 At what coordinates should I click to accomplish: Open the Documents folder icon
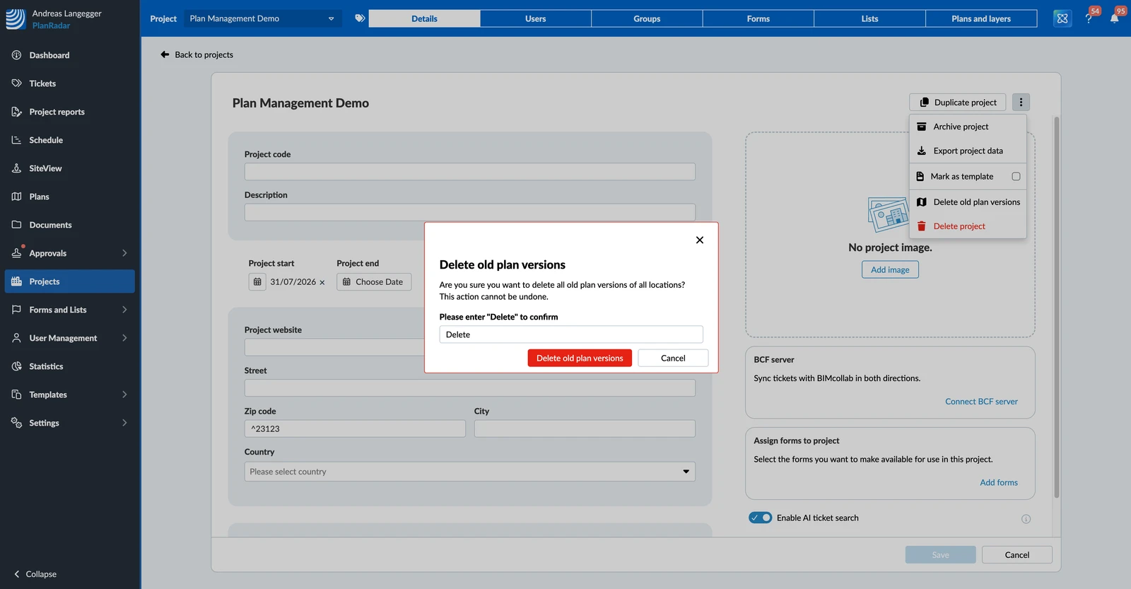[x=16, y=225]
